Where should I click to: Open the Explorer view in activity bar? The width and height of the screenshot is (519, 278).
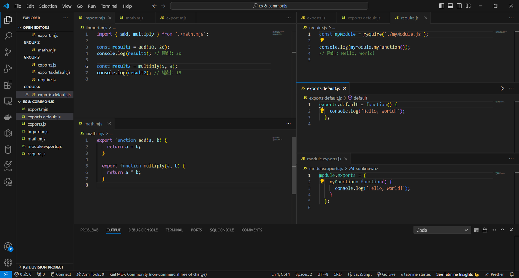[x=8, y=20]
